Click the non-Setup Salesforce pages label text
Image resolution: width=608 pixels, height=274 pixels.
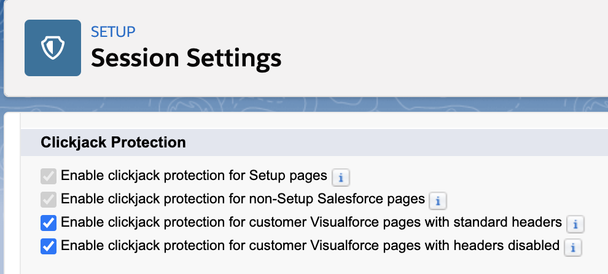coord(243,199)
